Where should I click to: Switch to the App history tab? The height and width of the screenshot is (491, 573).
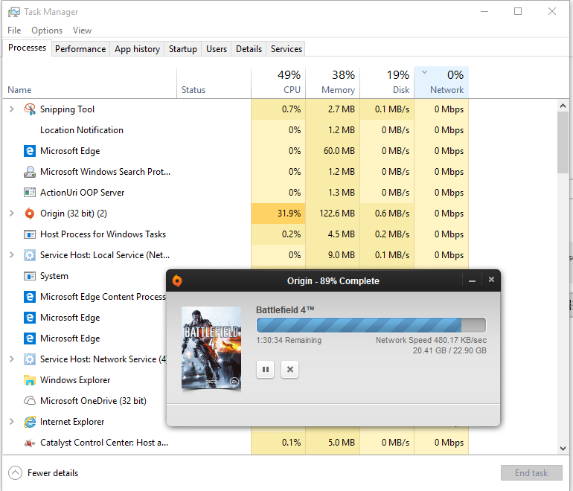pyautogui.click(x=138, y=49)
